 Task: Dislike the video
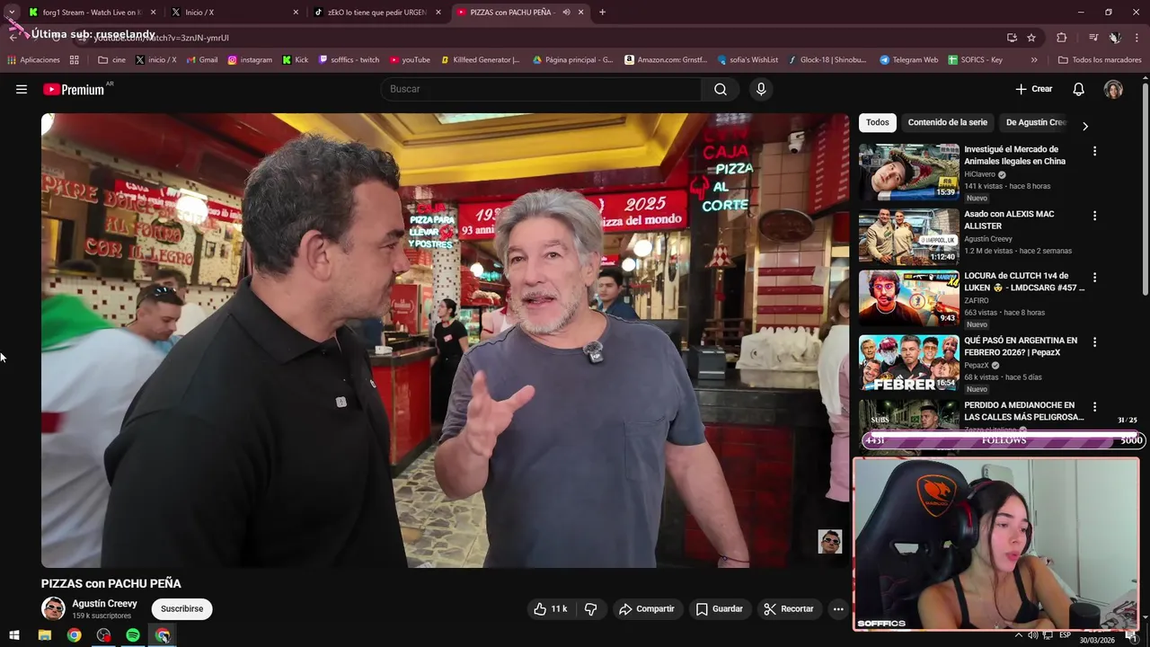tap(590, 608)
